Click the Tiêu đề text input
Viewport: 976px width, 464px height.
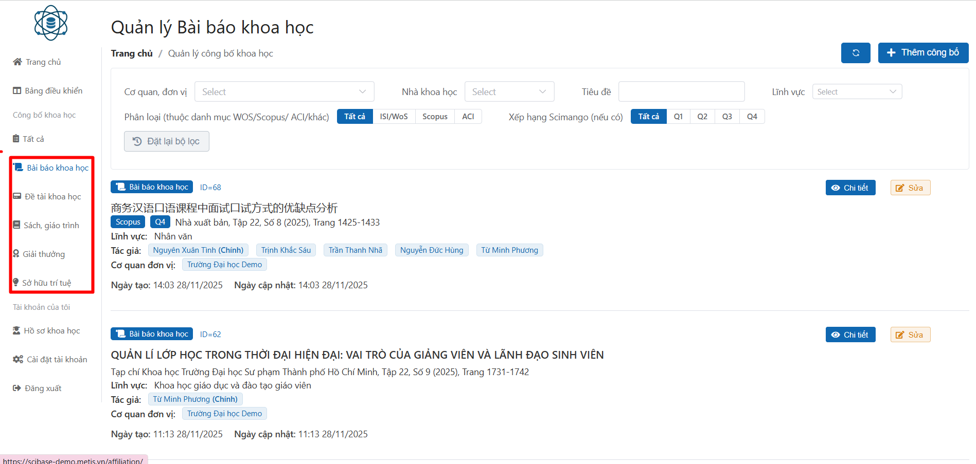[681, 92]
